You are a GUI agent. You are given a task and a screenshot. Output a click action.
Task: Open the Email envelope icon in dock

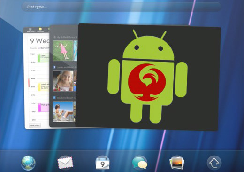(65, 163)
